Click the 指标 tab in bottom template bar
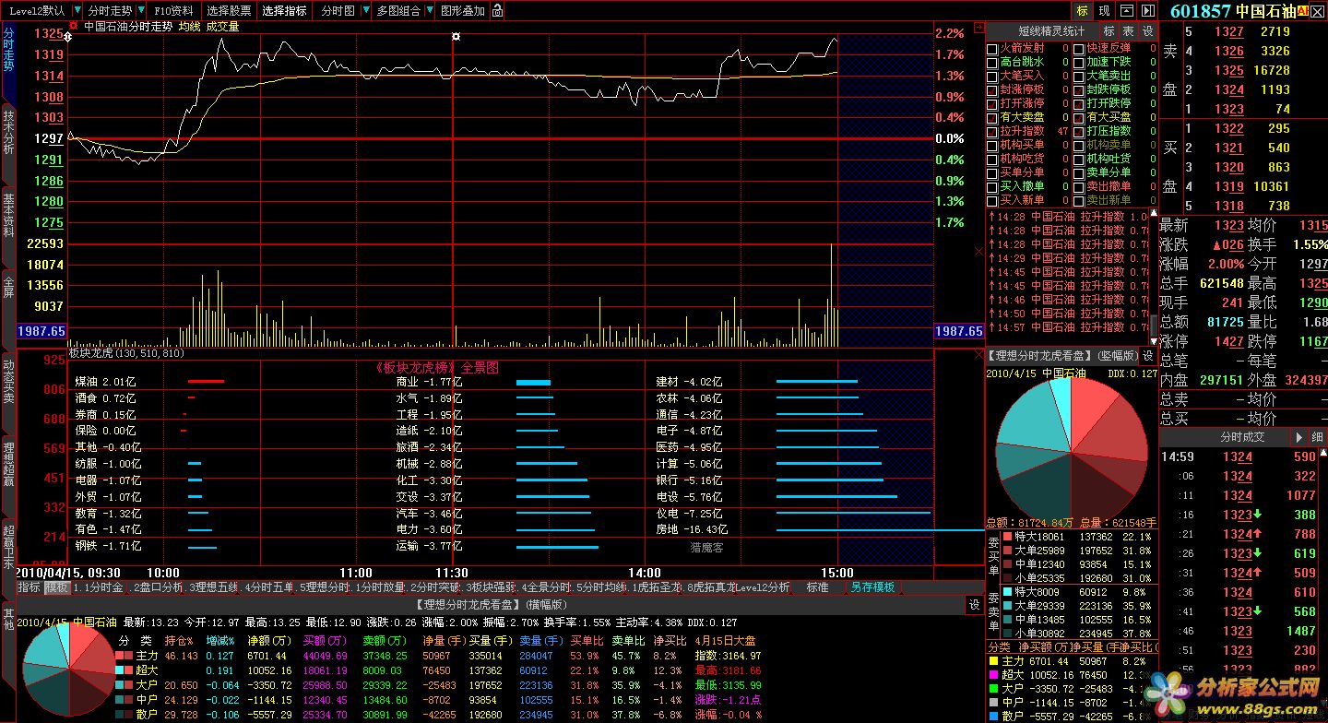 click(x=30, y=587)
